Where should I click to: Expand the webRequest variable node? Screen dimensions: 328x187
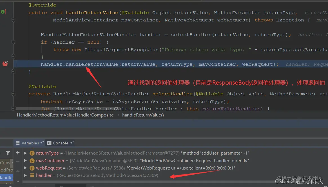point(25,168)
